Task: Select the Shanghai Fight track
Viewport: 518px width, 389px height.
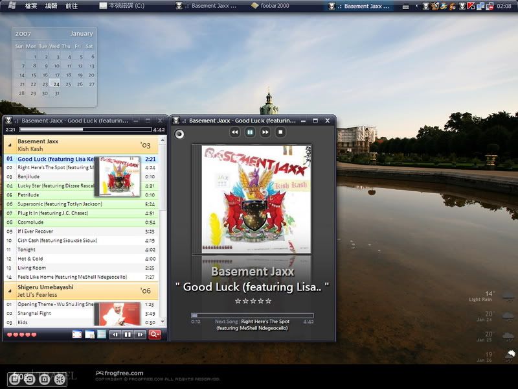Action: point(81,313)
